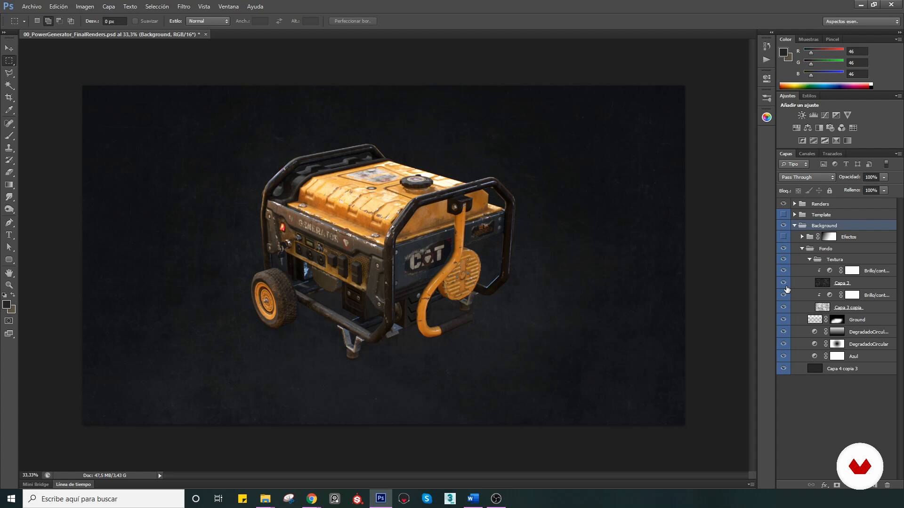Select the Zoom tool
The image size is (904, 508).
coord(9,285)
